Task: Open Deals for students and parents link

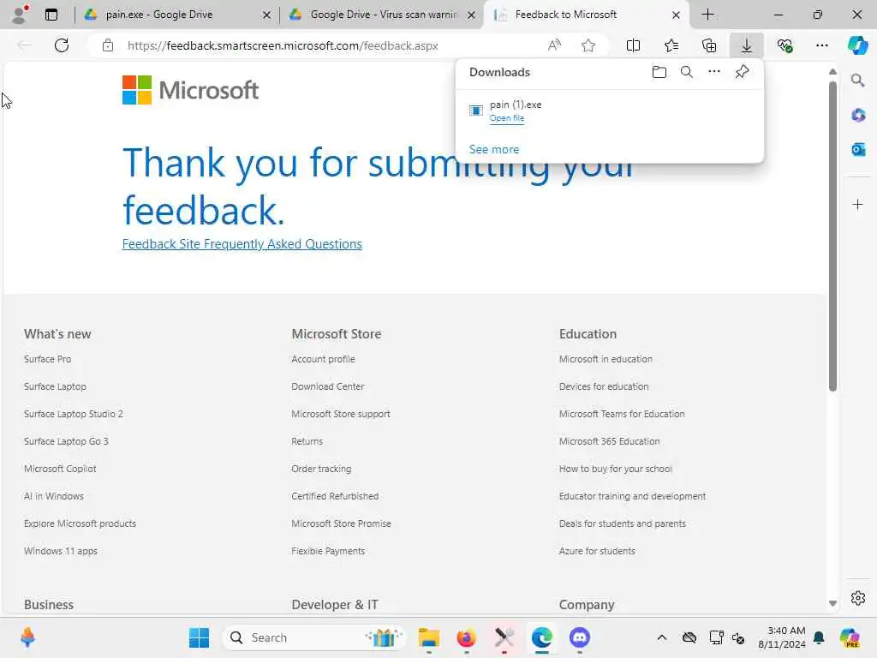Action: coord(622,523)
